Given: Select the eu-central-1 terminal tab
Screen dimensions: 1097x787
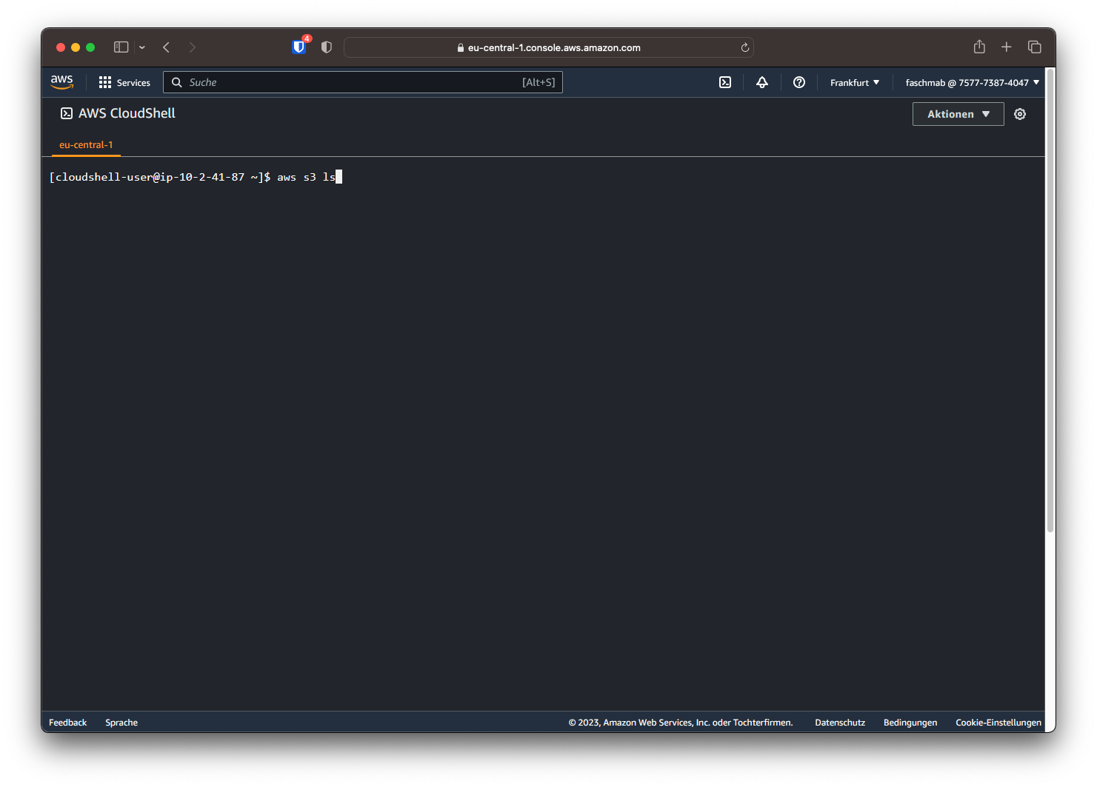Looking at the screenshot, I should [x=86, y=145].
